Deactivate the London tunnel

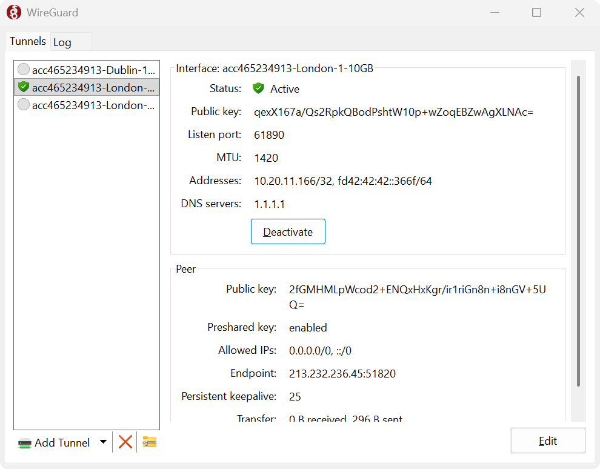(288, 231)
